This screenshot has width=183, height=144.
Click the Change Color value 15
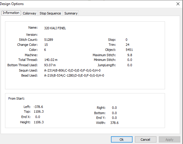tap(46, 45)
